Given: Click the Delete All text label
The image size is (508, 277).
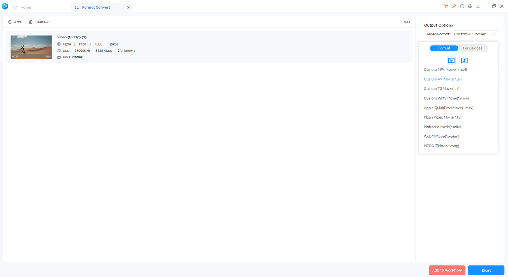Looking at the screenshot, I should click(x=42, y=22).
